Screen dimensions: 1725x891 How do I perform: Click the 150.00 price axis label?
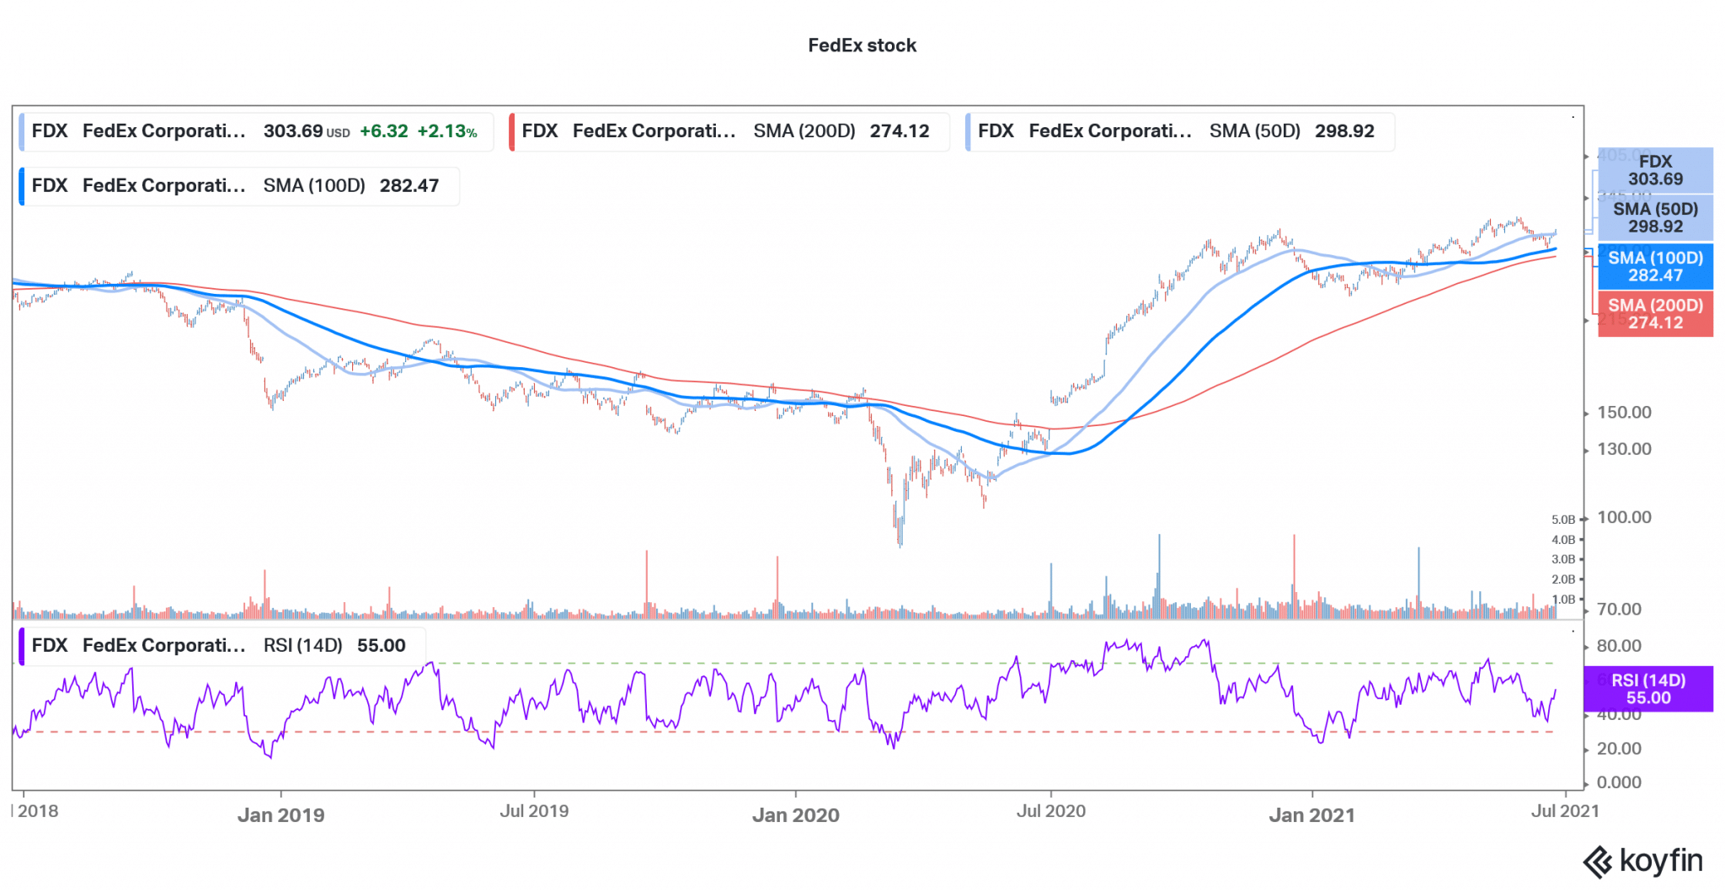pyautogui.click(x=1624, y=413)
